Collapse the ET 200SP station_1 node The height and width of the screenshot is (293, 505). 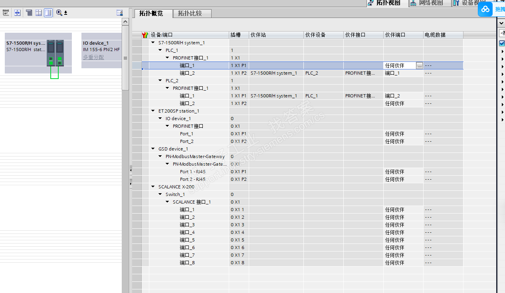pyautogui.click(x=153, y=111)
